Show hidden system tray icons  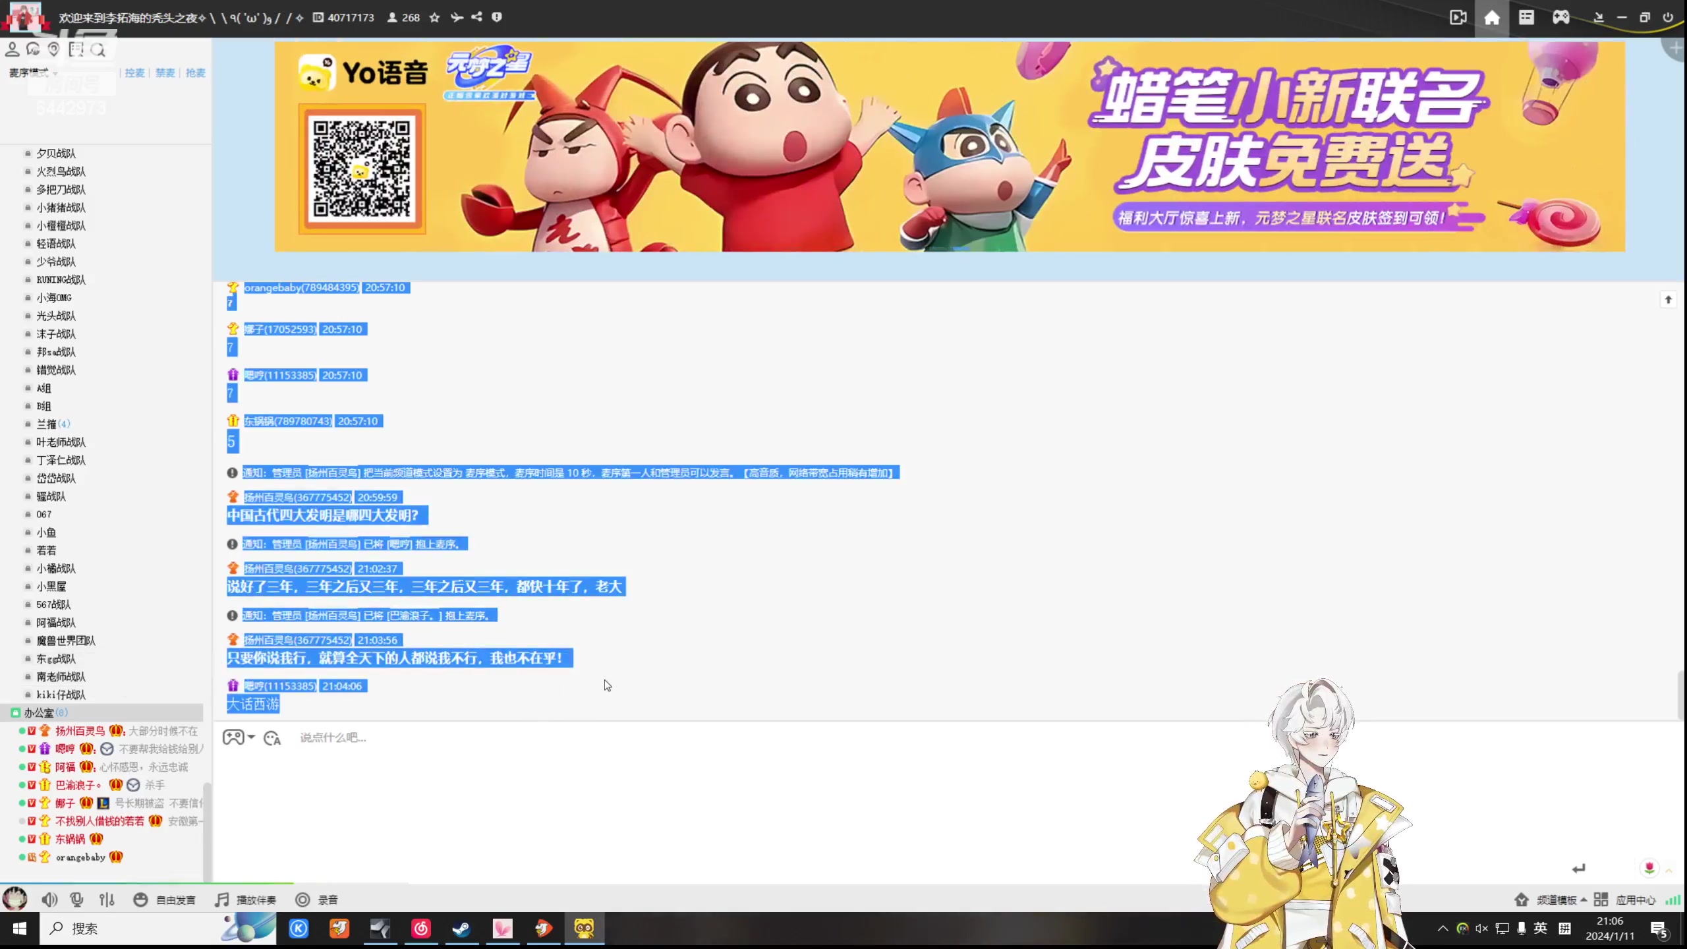[x=1443, y=929]
